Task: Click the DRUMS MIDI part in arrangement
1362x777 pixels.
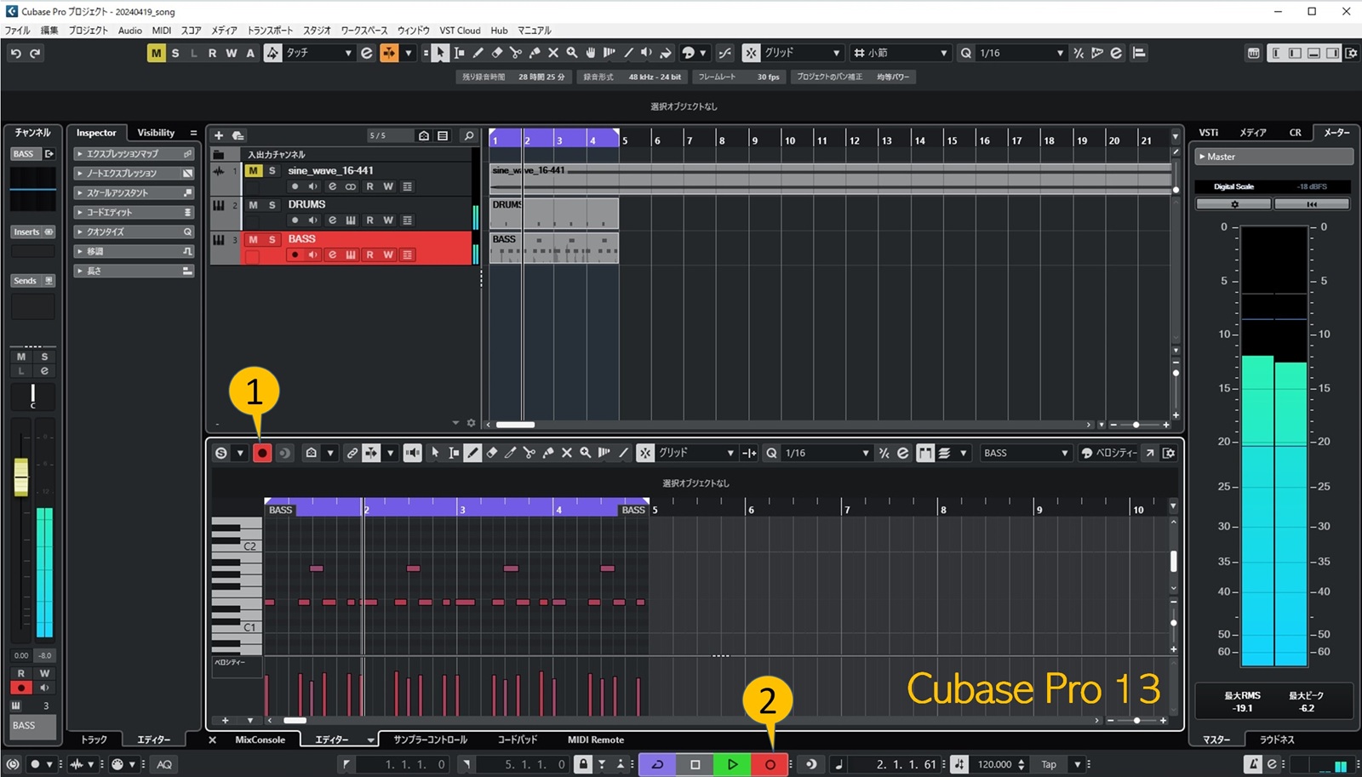Action: point(554,214)
